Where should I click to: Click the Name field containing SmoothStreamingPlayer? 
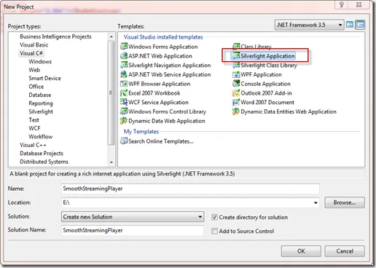point(190,189)
